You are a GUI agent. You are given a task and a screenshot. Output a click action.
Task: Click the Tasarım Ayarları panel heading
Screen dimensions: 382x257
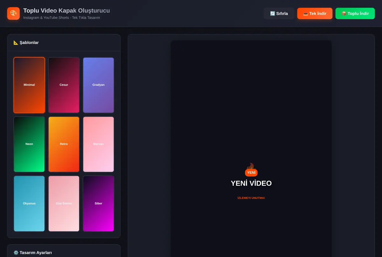tap(32, 253)
